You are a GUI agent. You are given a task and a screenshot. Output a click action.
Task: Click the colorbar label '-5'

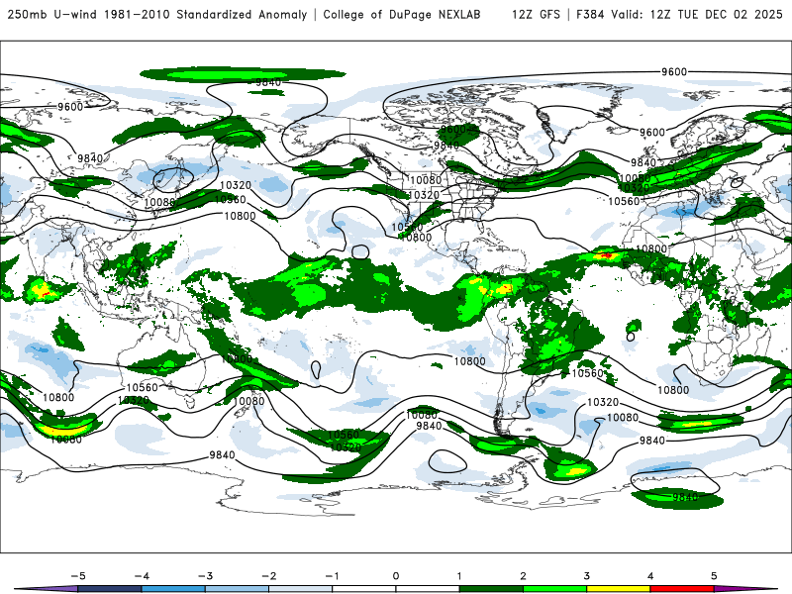[78, 576]
